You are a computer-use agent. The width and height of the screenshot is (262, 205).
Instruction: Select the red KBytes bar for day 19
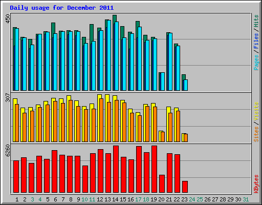(x=154, y=169)
